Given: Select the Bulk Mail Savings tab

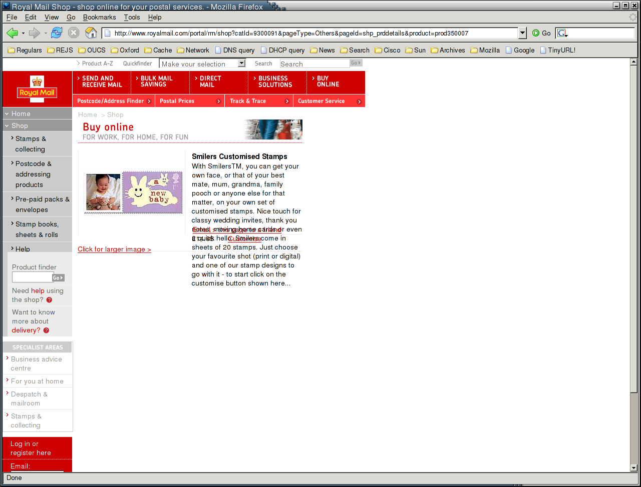Looking at the screenshot, I should 160,82.
